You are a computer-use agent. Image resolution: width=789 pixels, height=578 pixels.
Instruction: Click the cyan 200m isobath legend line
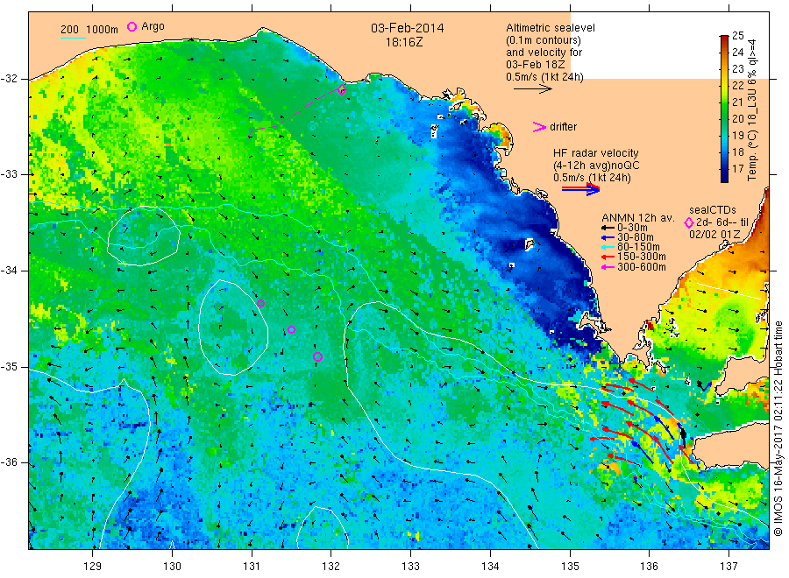[x=73, y=39]
